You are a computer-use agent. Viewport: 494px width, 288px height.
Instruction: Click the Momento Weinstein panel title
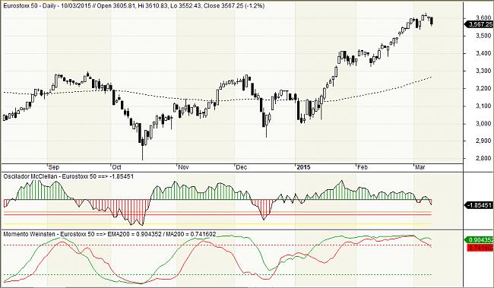point(109,234)
